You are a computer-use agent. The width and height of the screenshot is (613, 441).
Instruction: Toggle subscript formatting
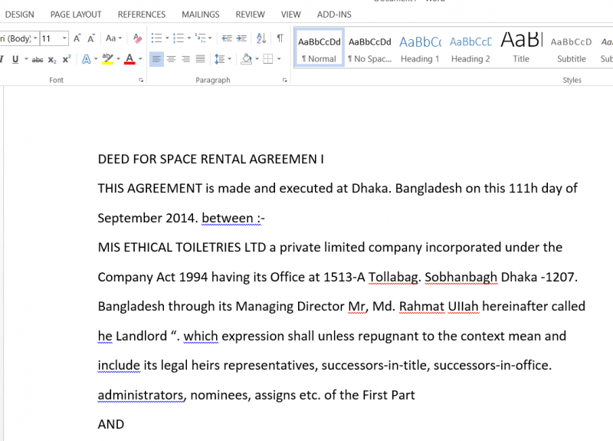[x=52, y=60]
